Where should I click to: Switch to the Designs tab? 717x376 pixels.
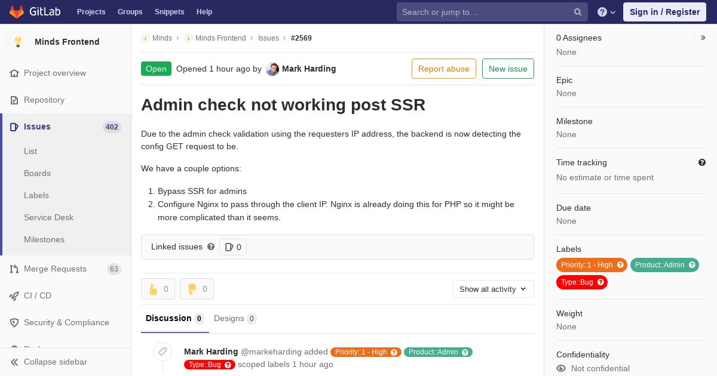click(235, 318)
